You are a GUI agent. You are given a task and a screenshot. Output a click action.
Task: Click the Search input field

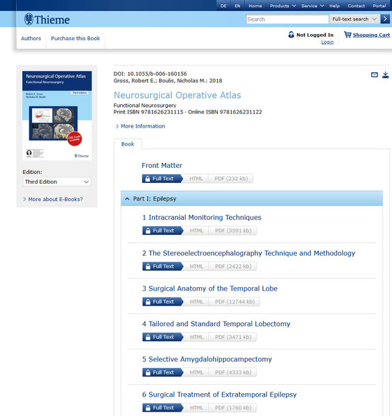tap(287, 19)
